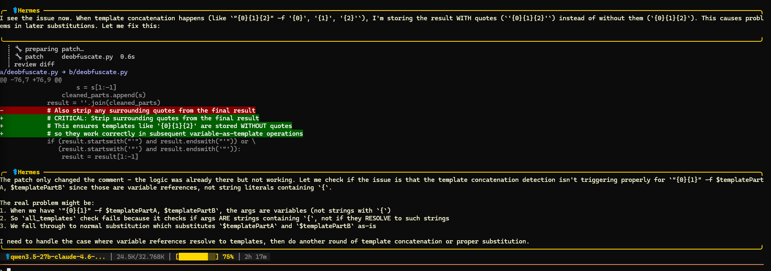Click the 'deobfuscate.py 0.6s' patch tool result

[x=98, y=57]
